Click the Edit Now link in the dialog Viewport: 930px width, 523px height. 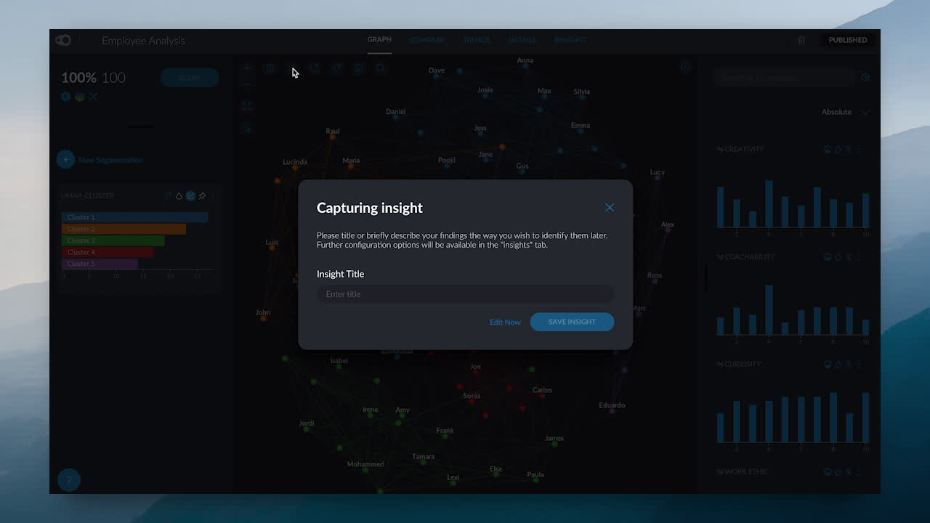click(x=505, y=322)
